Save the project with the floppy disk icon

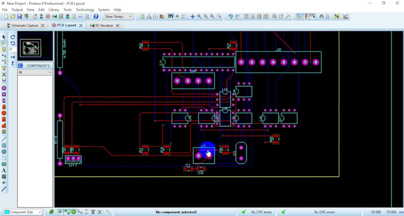(20, 17)
